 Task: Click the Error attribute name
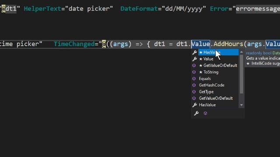(219, 9)
